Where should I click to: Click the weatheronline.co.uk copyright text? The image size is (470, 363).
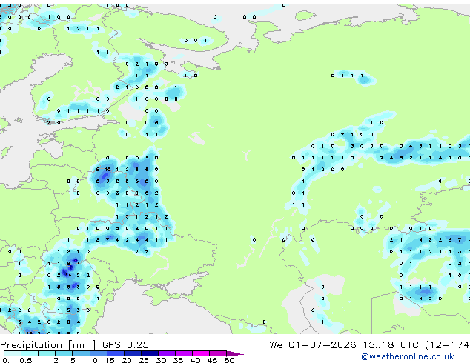[x=408, y=356]
